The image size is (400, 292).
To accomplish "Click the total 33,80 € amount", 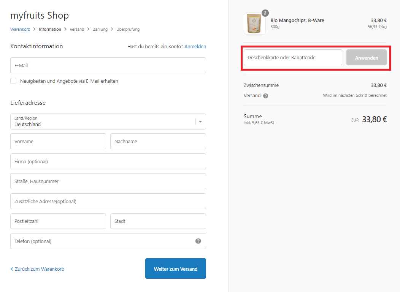I will (x=374, y=119).
